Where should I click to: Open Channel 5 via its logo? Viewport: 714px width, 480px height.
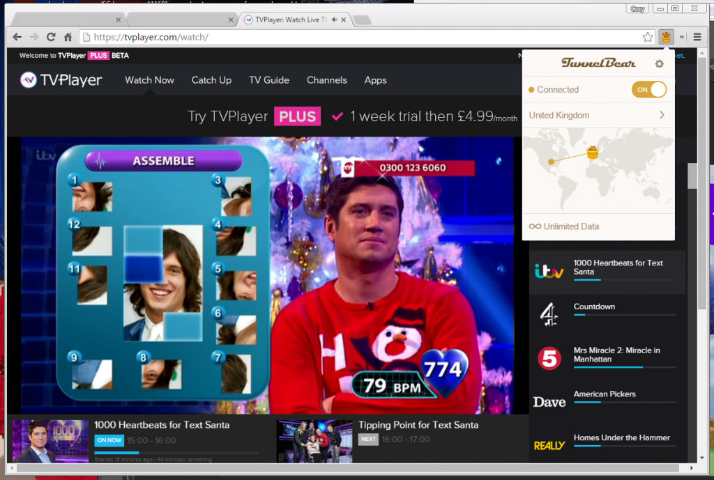click(x=550, y=358)
